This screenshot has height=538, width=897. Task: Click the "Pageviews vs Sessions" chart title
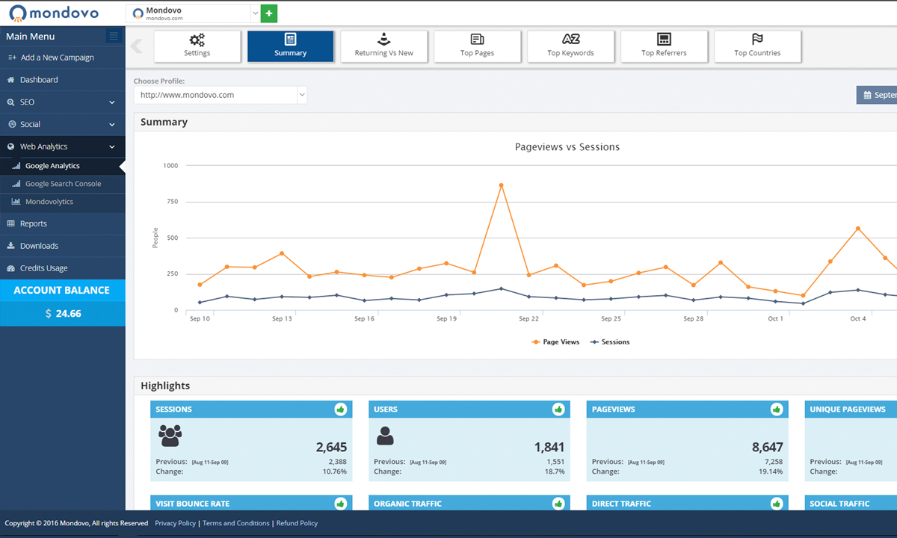tap(567, 147)
